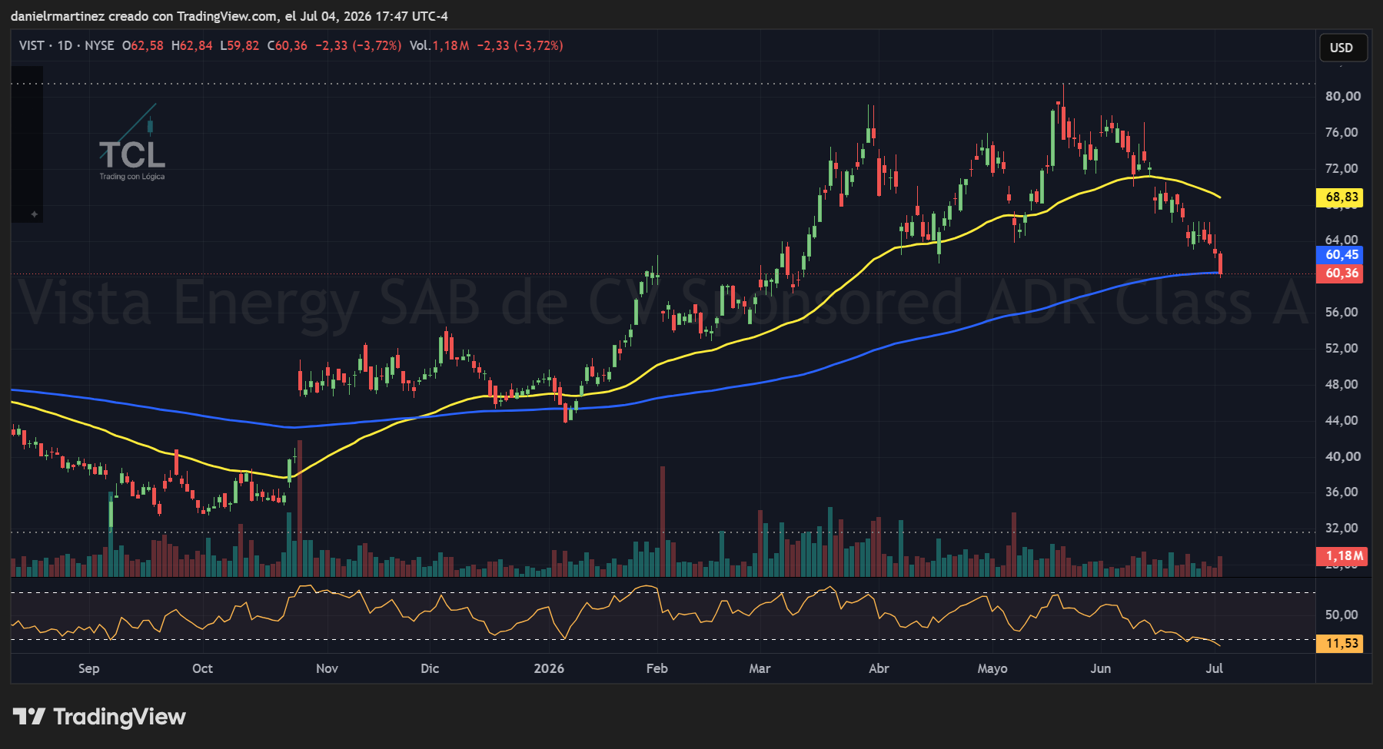Click the 52,00 price axis label
The height and width of the screenshot is (749, 1383).
(x=1342, y=348)
